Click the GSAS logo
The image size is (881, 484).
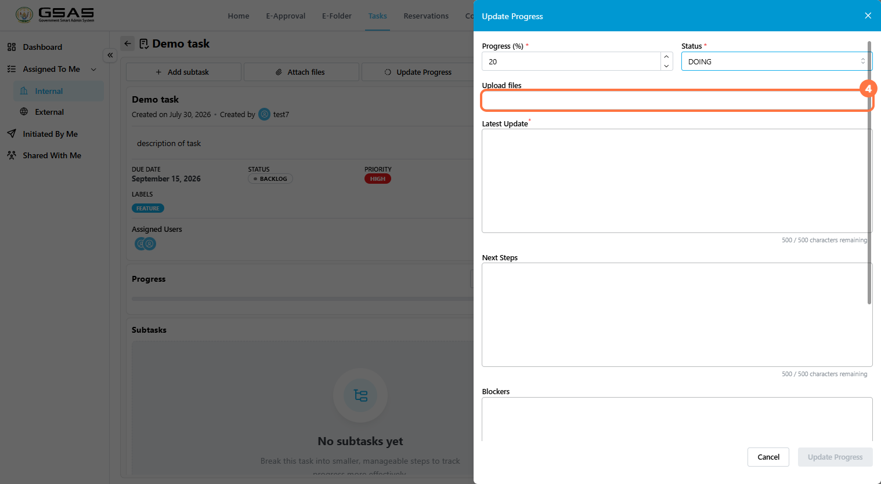(x=55, y=15)
